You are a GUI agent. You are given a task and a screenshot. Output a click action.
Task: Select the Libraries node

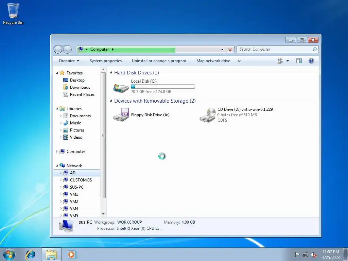(x=74, y=108)
